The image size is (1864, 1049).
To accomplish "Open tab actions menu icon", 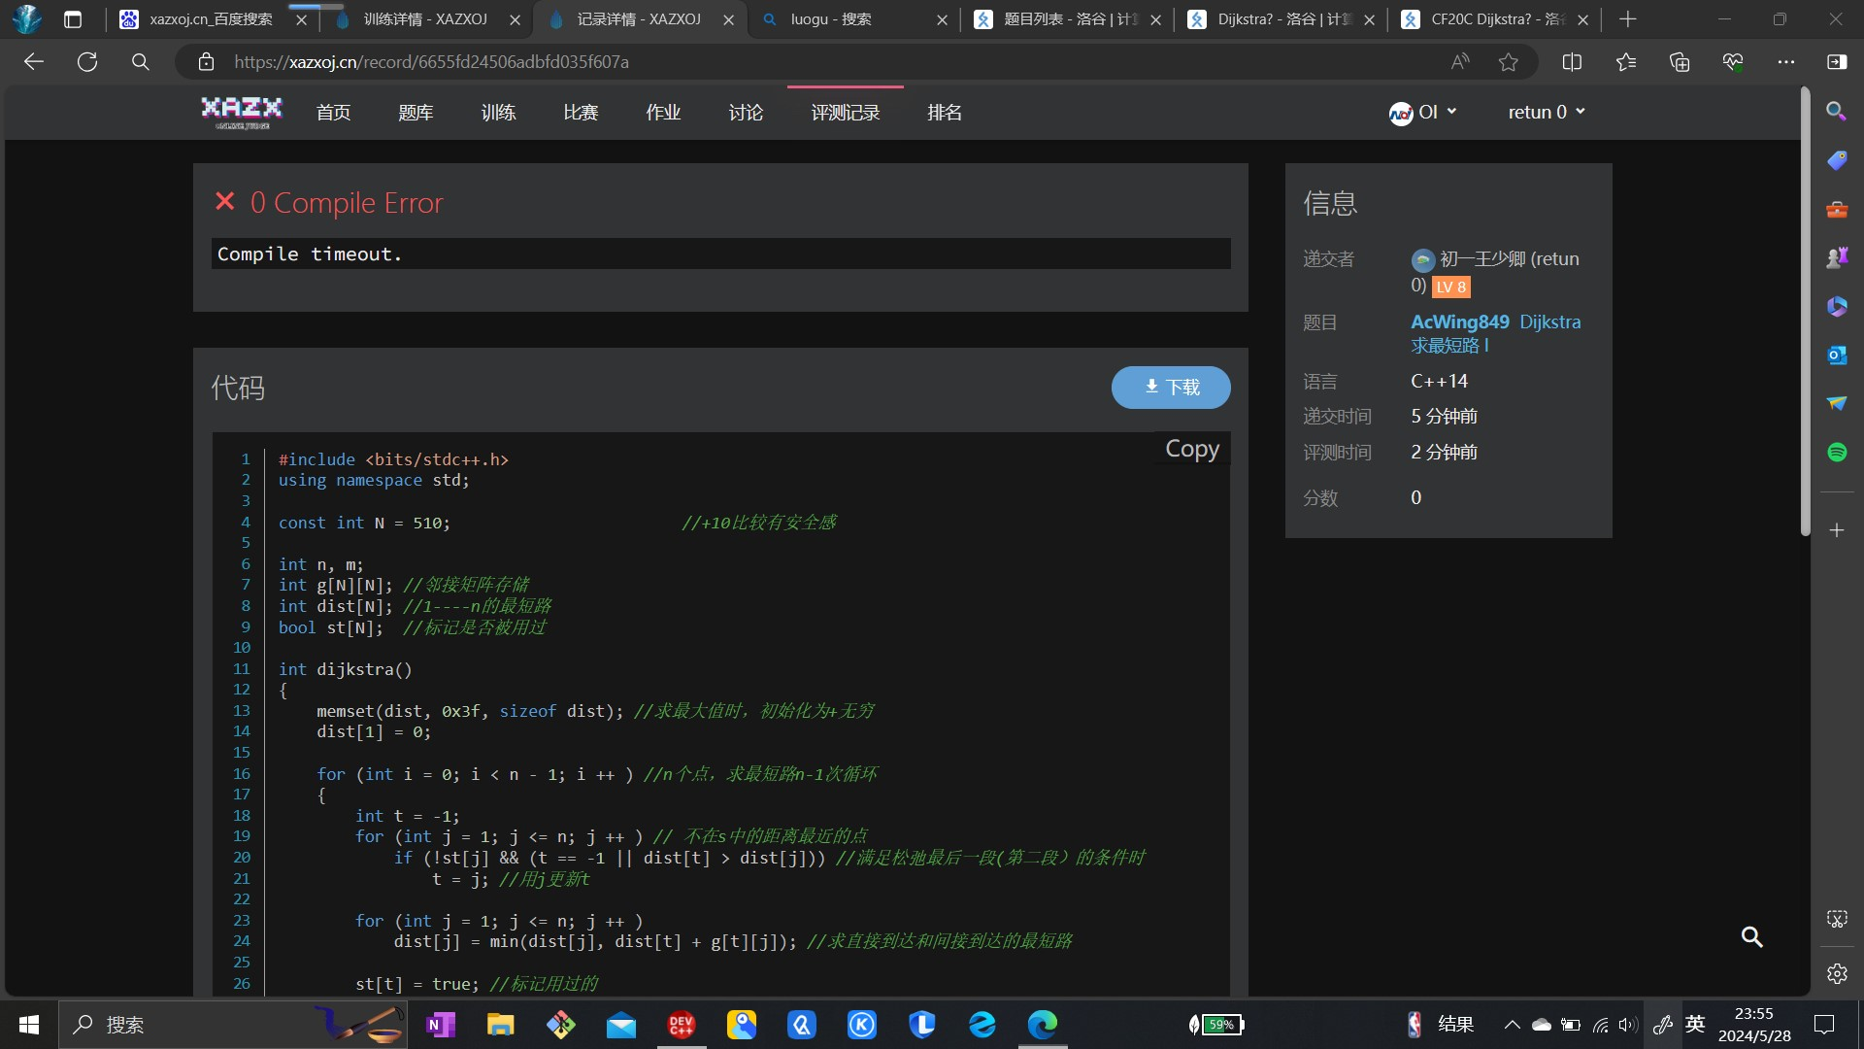I will pos(73,19).
